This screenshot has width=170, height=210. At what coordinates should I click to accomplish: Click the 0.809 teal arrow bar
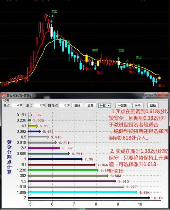point(49,154)
